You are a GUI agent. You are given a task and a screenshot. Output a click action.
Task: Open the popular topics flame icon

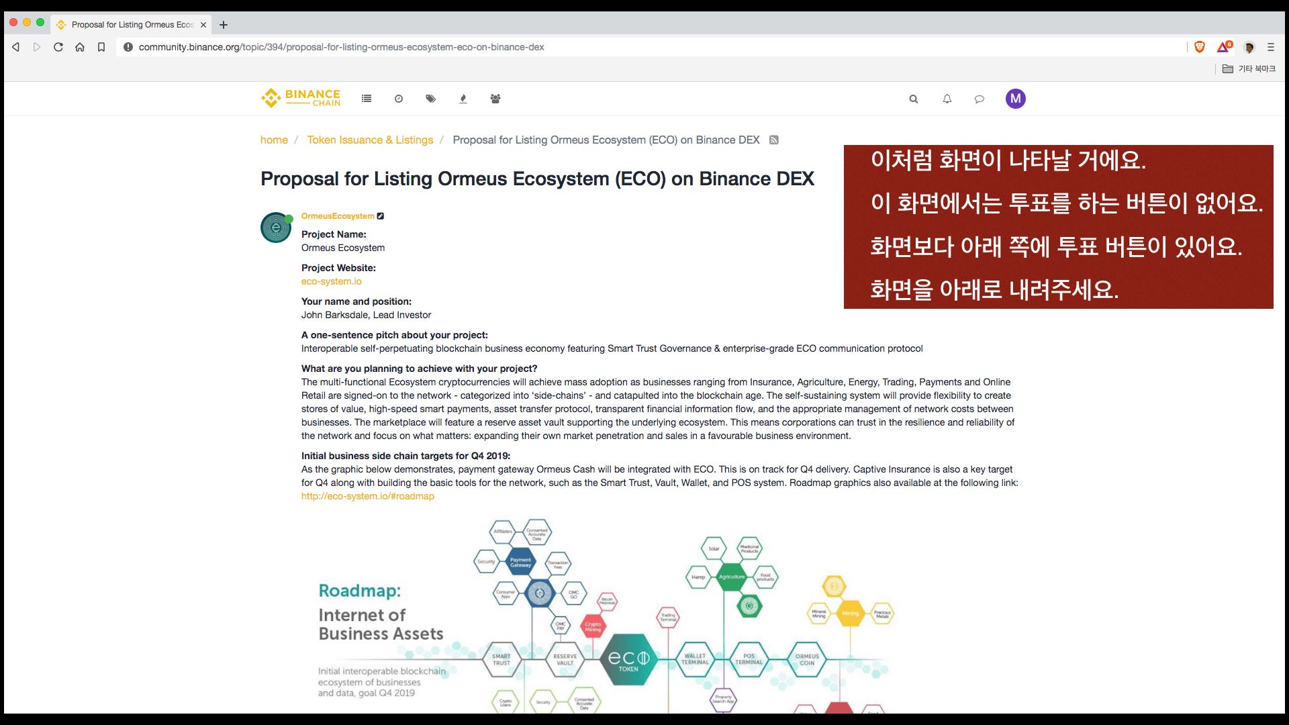point(463,99)
